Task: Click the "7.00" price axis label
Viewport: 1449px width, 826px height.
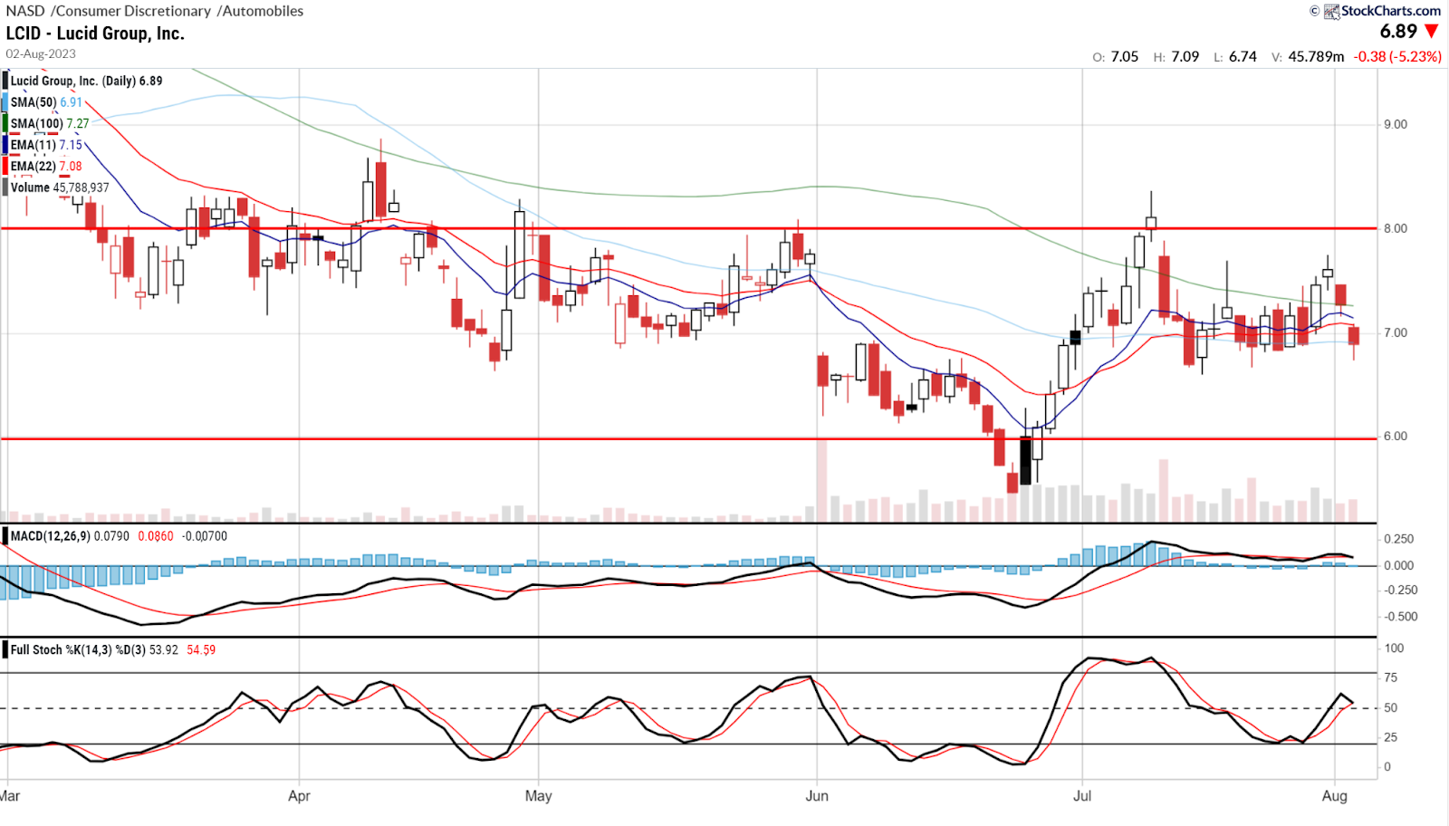Action: [1396, 332]
